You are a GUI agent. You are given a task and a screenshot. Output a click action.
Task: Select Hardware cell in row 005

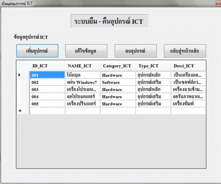118,104
